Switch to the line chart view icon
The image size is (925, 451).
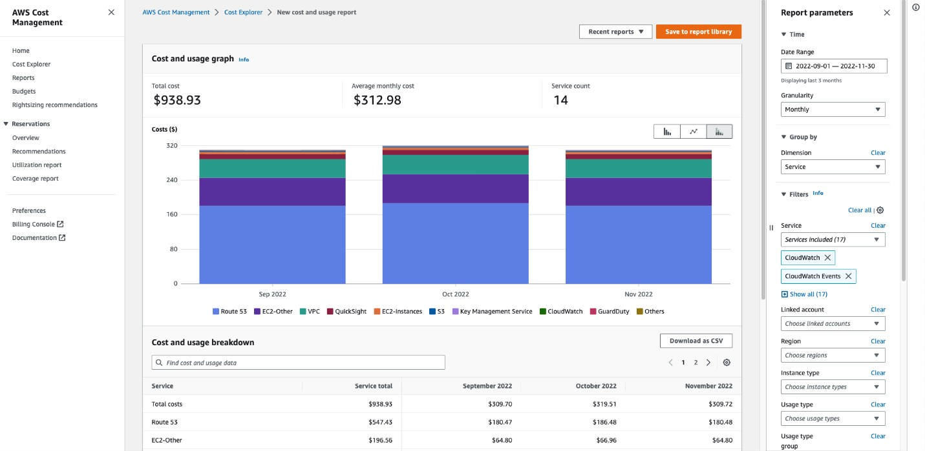point(692,131)
